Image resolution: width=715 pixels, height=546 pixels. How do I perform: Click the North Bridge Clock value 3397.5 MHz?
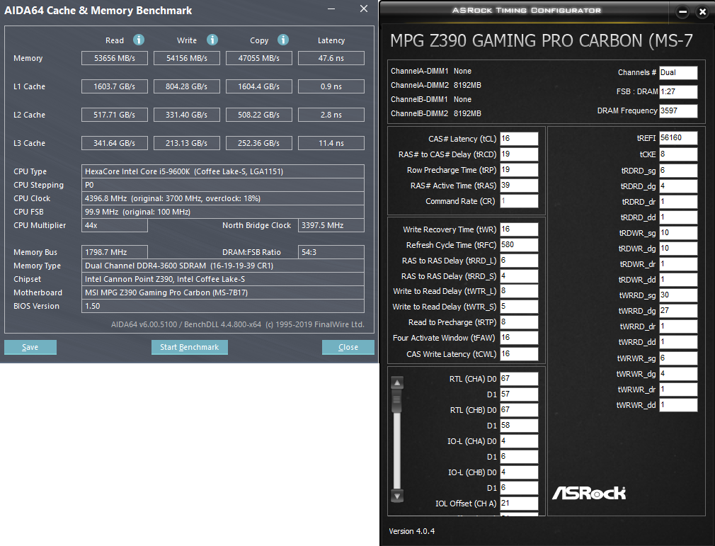click(x=331, y=225)
